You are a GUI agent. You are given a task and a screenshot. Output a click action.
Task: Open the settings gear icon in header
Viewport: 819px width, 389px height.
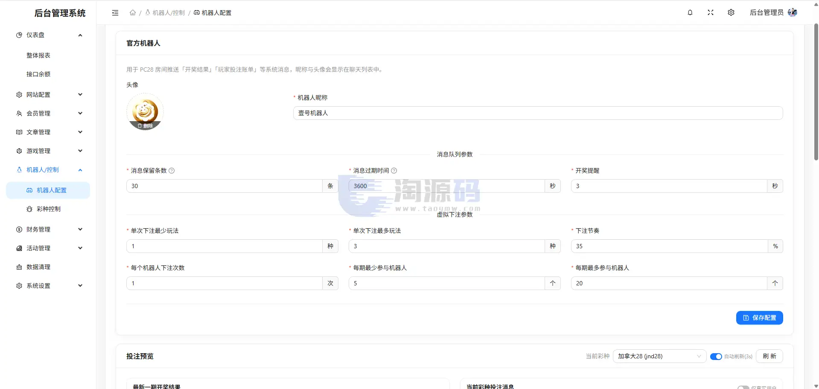(x=731, y=13)
